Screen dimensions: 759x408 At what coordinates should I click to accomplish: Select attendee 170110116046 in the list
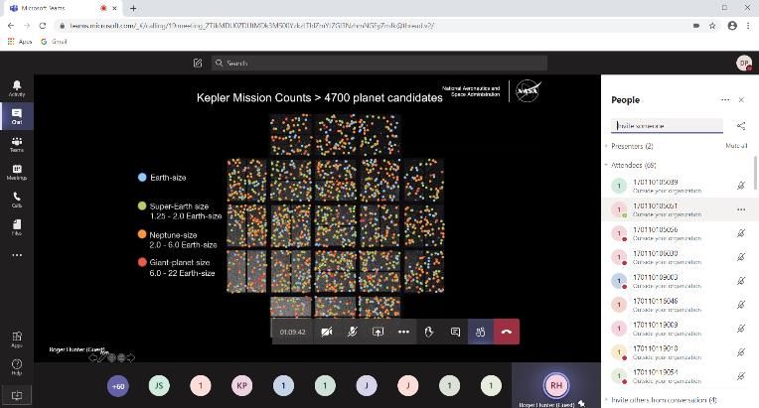pos(678,305)
